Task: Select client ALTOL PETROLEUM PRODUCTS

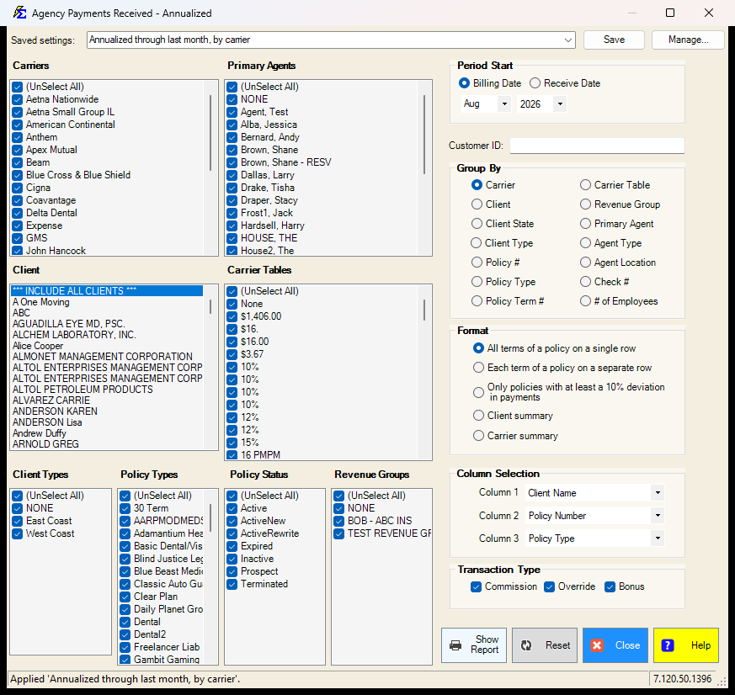Action: point(107,390)
